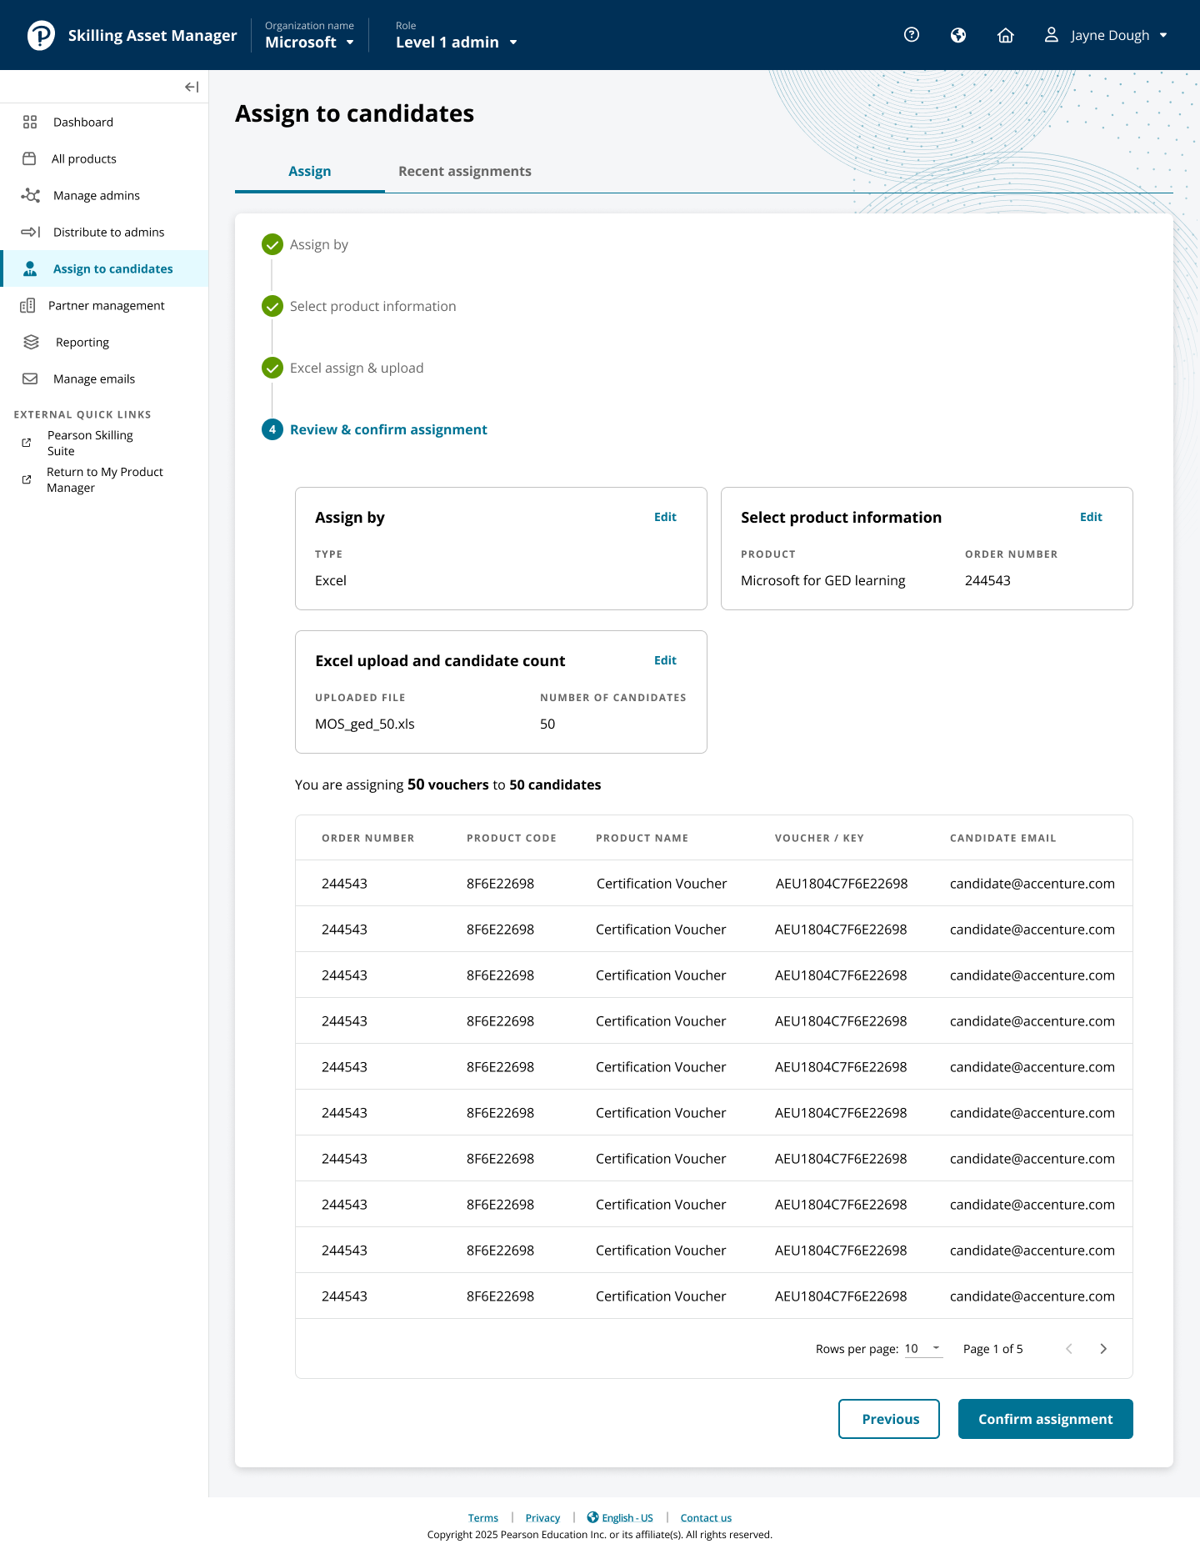1200x1554 pixels.
Task: Click the CANDIDATE EMAIL column header
Action: 1003,838
